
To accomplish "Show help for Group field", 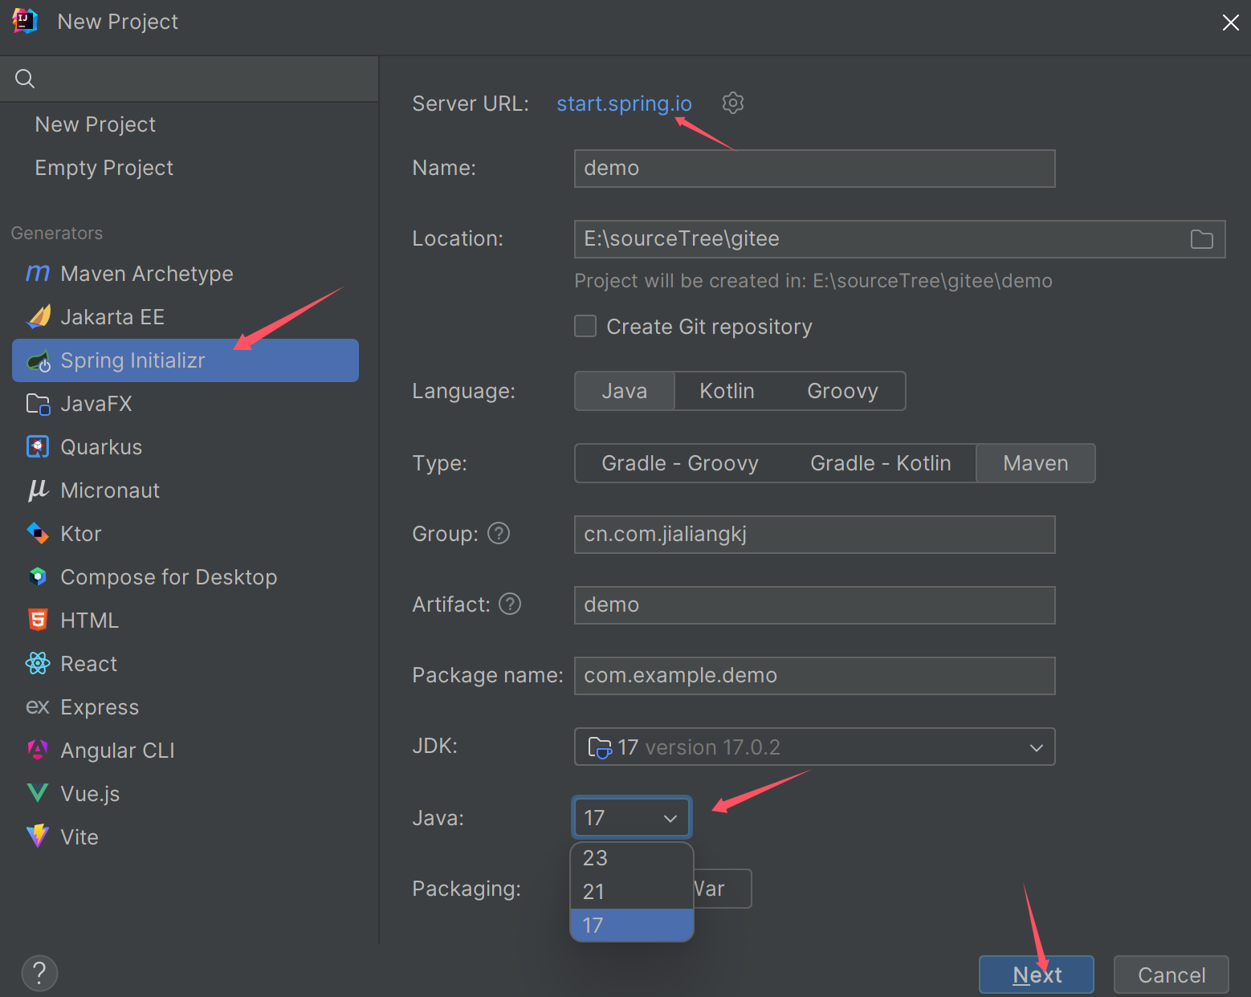I will pos(499,534).
